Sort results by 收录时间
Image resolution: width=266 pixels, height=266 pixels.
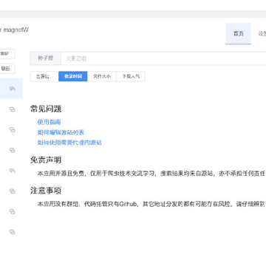coord(73,76)
